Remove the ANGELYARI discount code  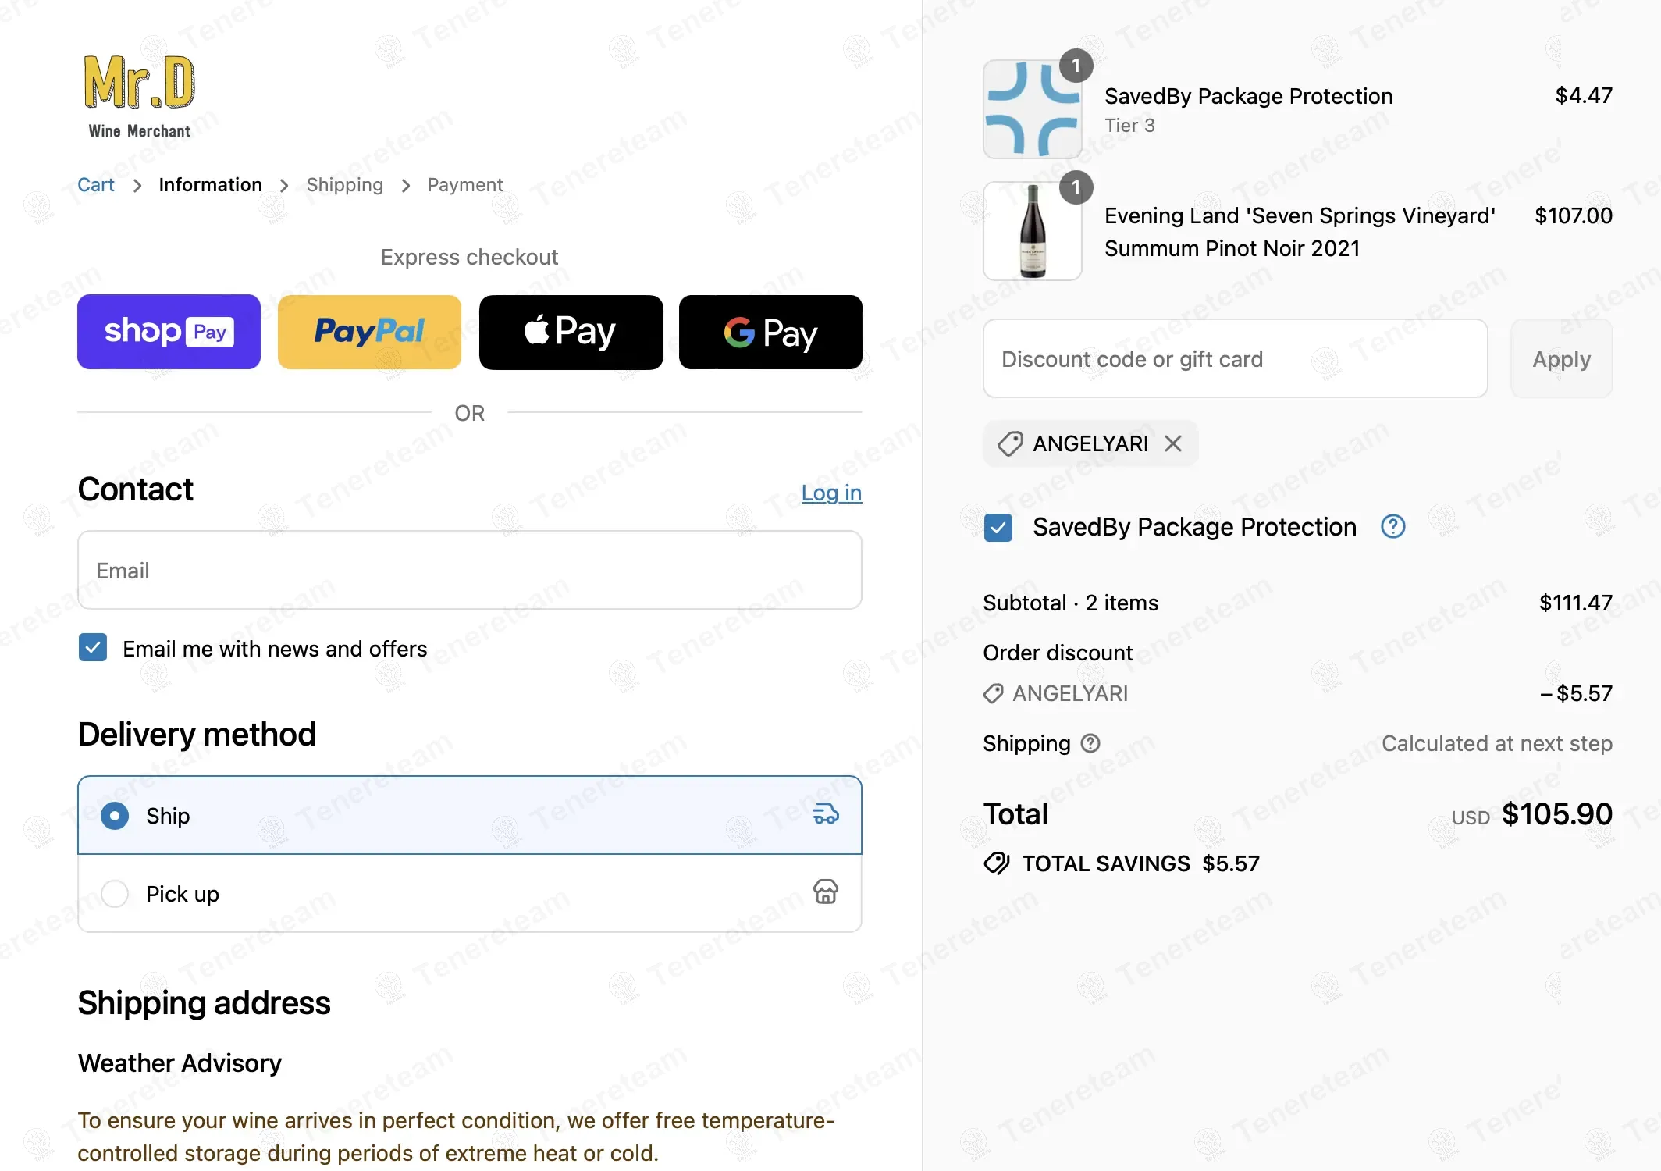click(1172, 443)
